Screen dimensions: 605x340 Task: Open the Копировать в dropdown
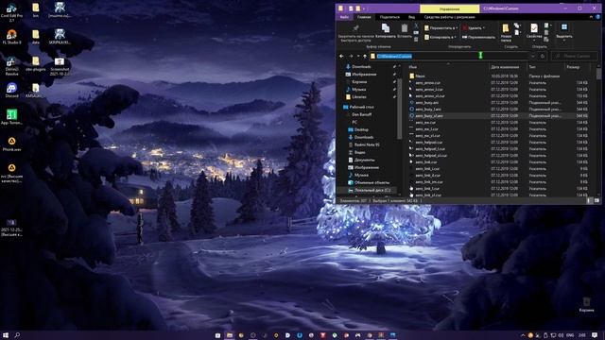(x=441, y=37)
